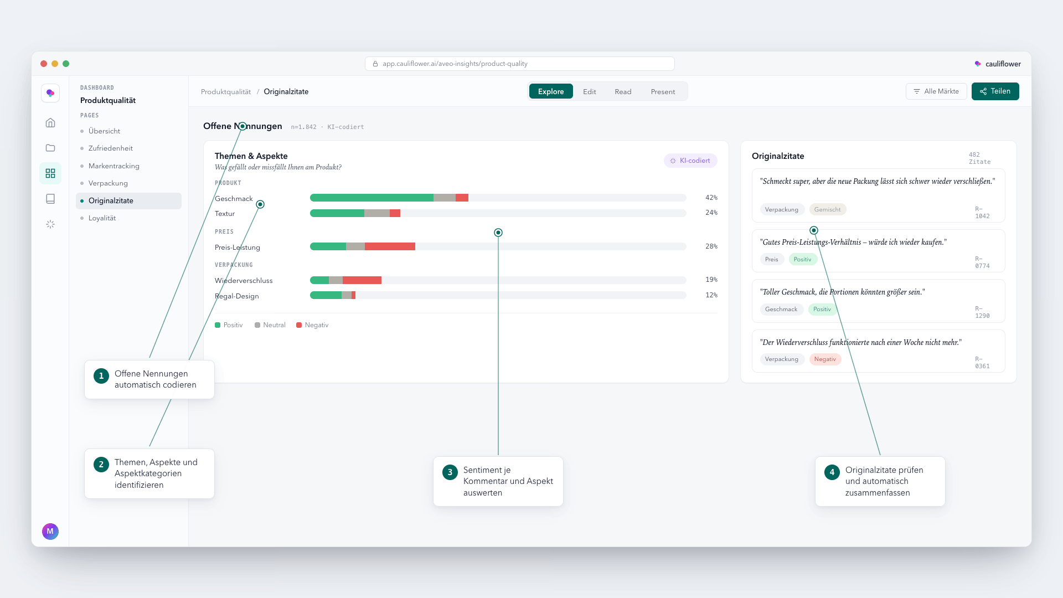
Task: Toggle the Negativ legend entry
Action: pos(312,325)
